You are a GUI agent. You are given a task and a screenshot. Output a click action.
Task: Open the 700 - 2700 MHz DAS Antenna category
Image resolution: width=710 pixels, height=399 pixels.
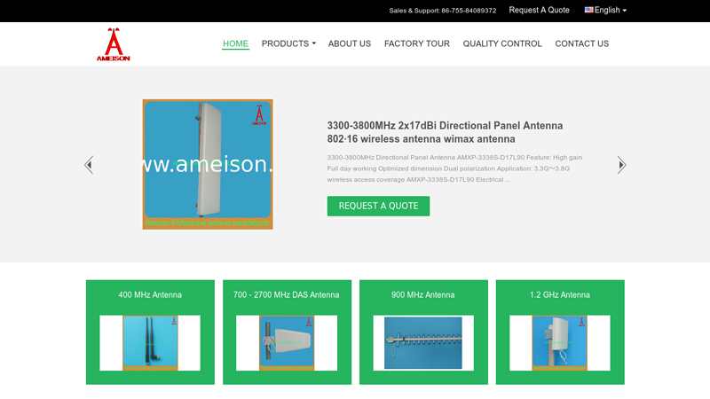click(x=286, y=295)
